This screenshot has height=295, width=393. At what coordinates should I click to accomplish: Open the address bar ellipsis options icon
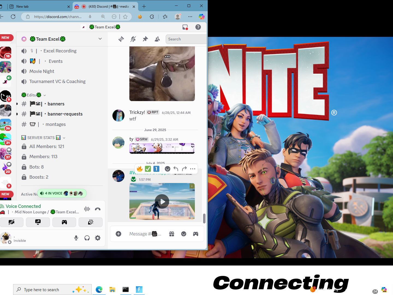(114, 17)
